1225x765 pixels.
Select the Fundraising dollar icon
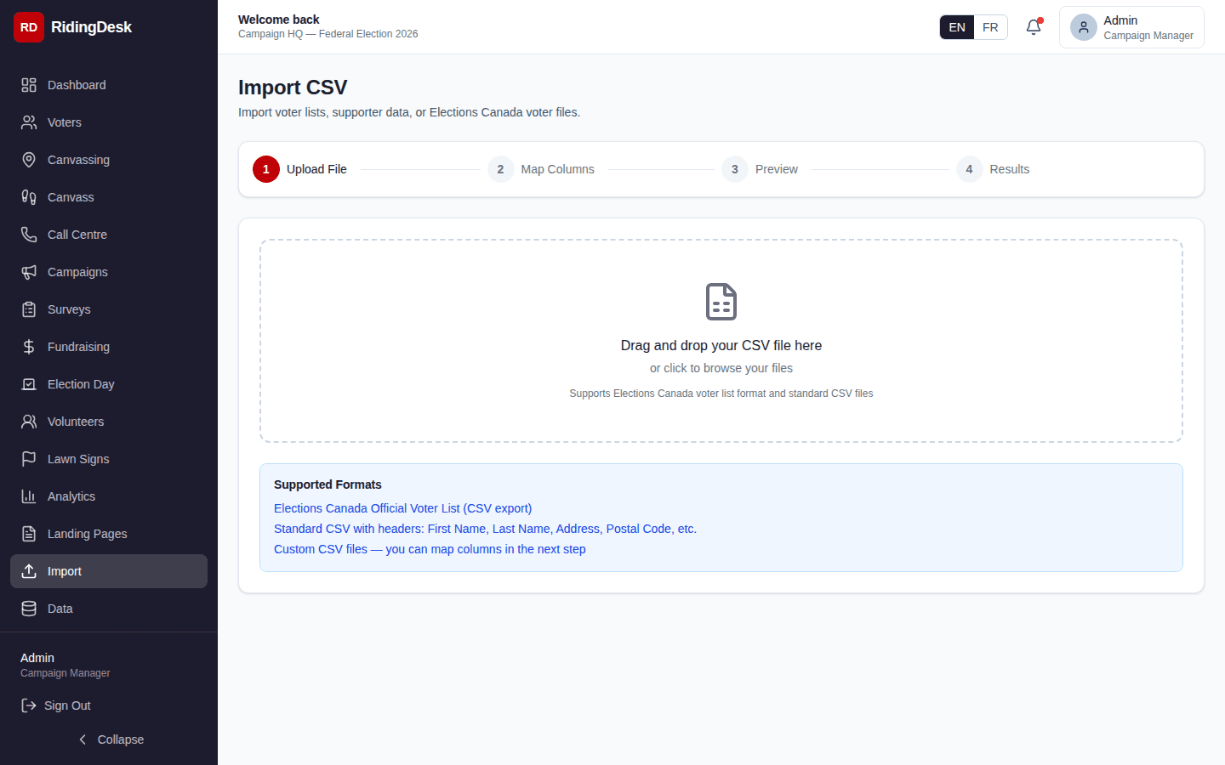(x=28, y=347)
